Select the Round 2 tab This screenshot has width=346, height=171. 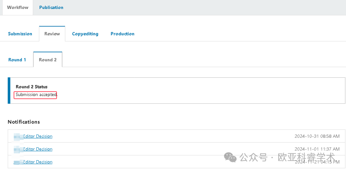(x=48, y=60)
